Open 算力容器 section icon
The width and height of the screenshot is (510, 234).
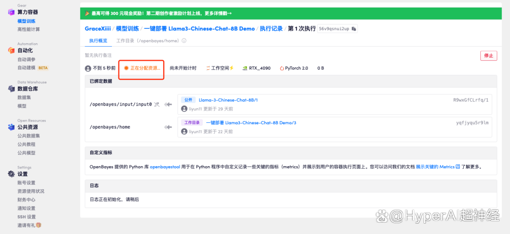[x=11, y=12]
